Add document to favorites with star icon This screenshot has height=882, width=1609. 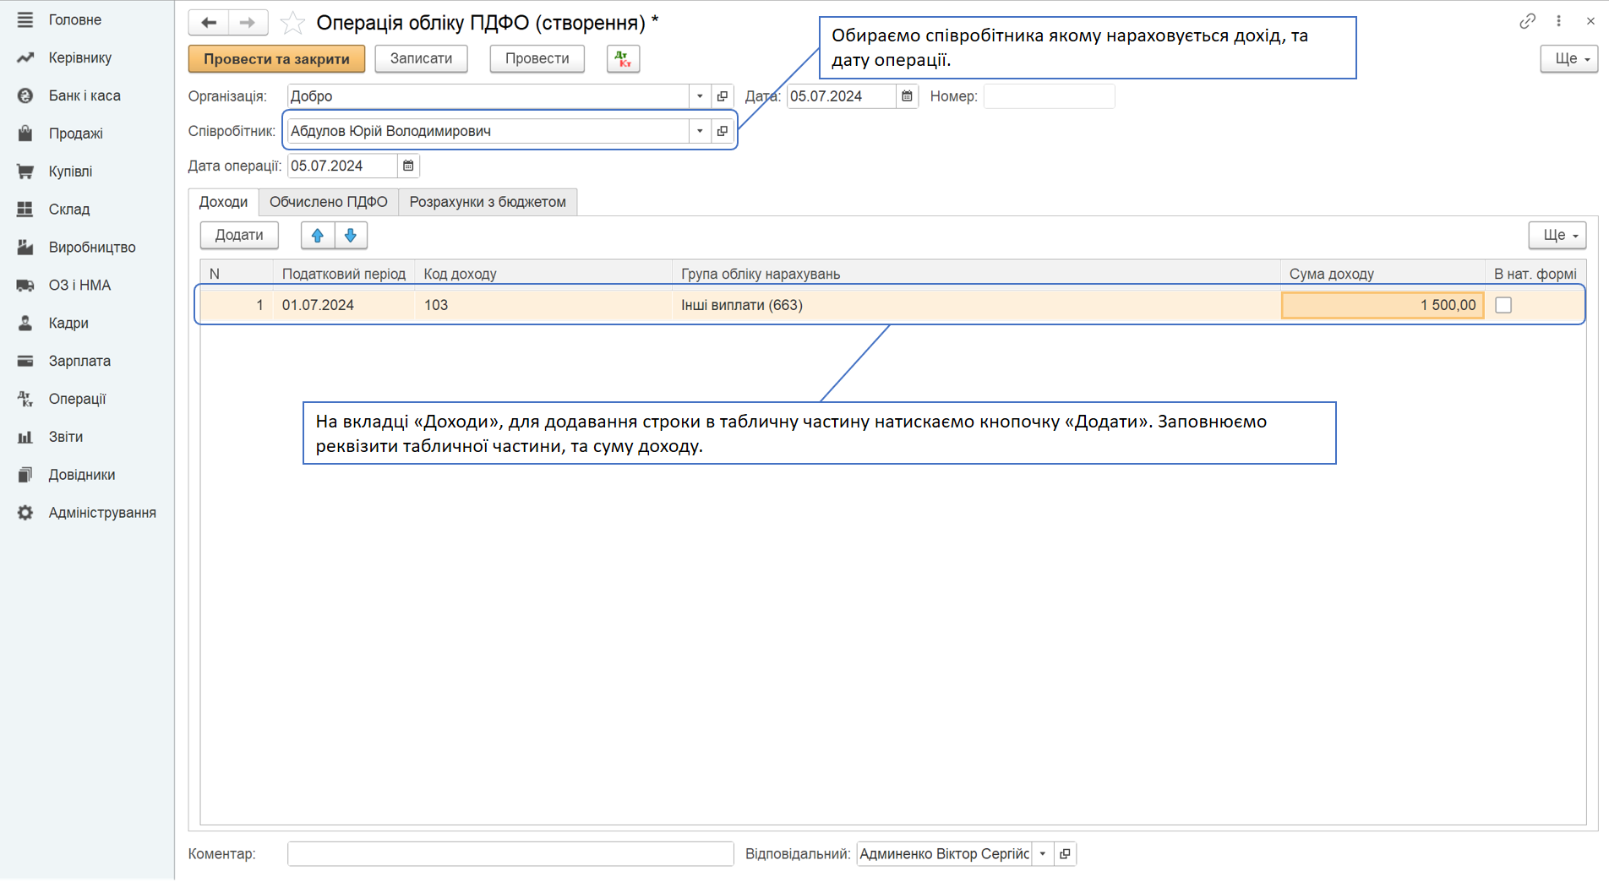(x=292, y=23)
